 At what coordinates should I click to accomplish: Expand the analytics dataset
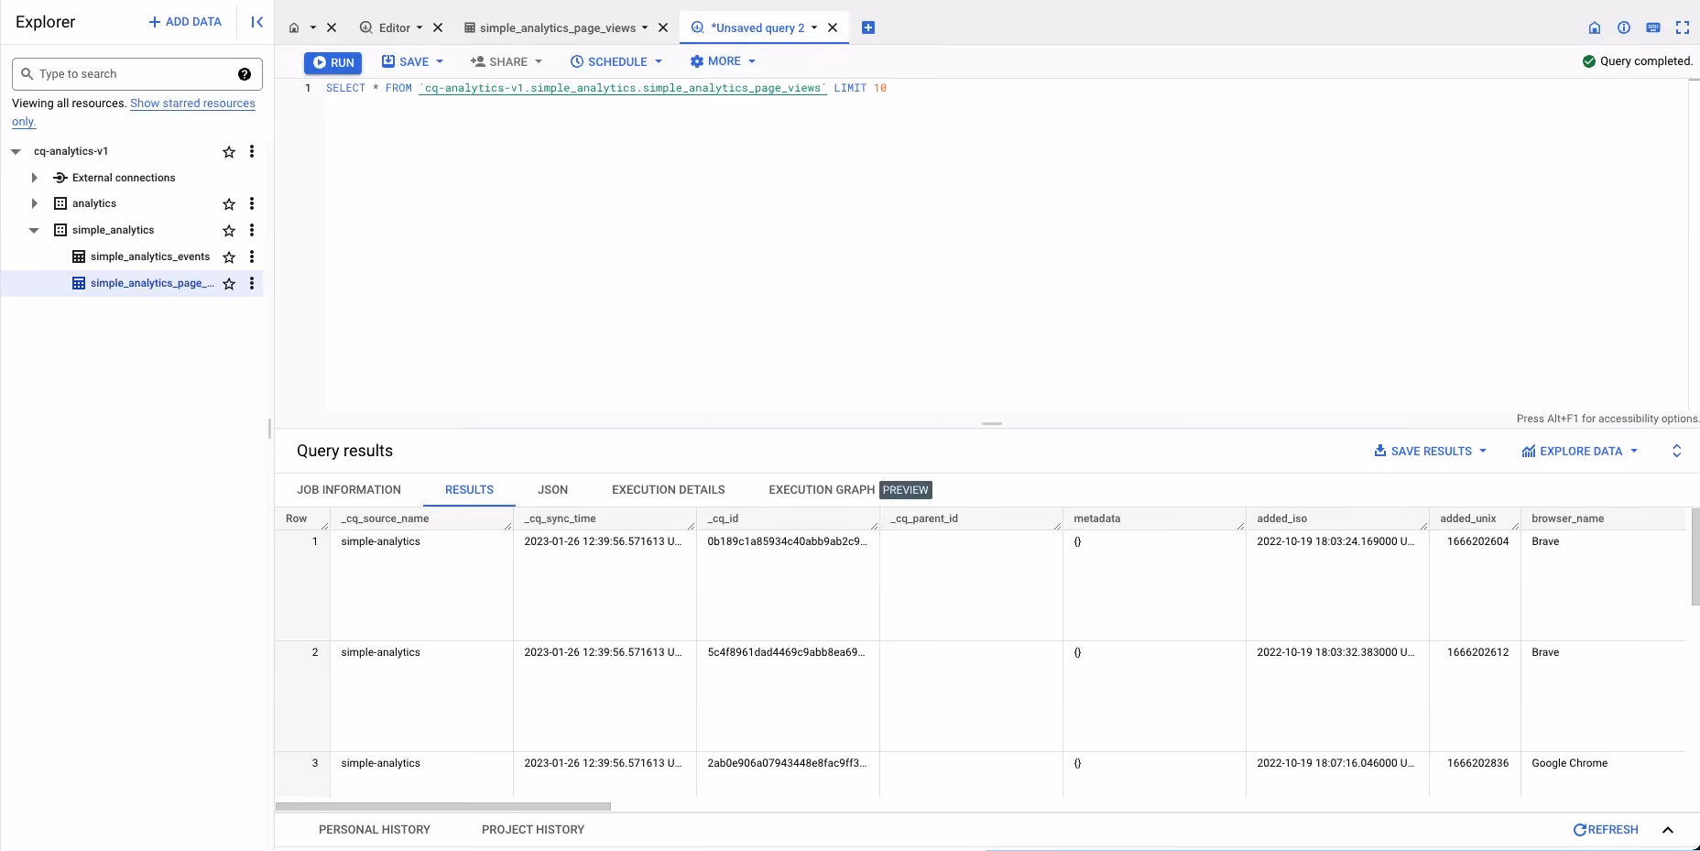pos(35,203)
